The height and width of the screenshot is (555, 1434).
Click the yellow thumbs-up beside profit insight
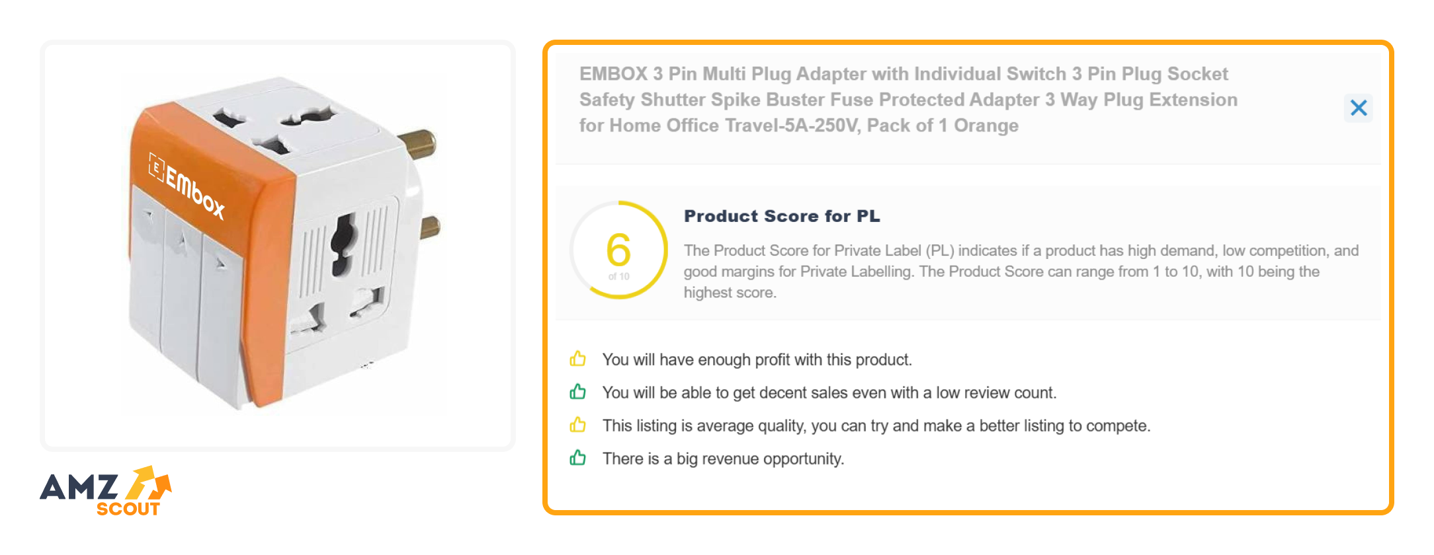[x=577, y=359]
